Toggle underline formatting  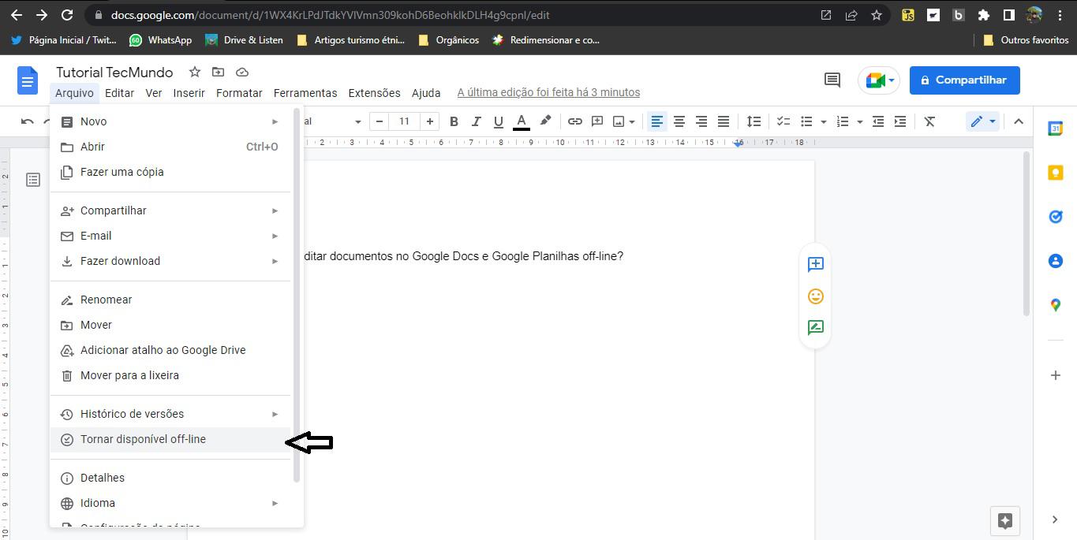pyautogui.click(x=498, y=121)
